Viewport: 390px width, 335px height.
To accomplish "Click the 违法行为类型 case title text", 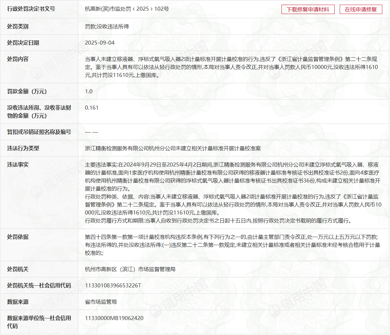I will [x=173, y=149].
